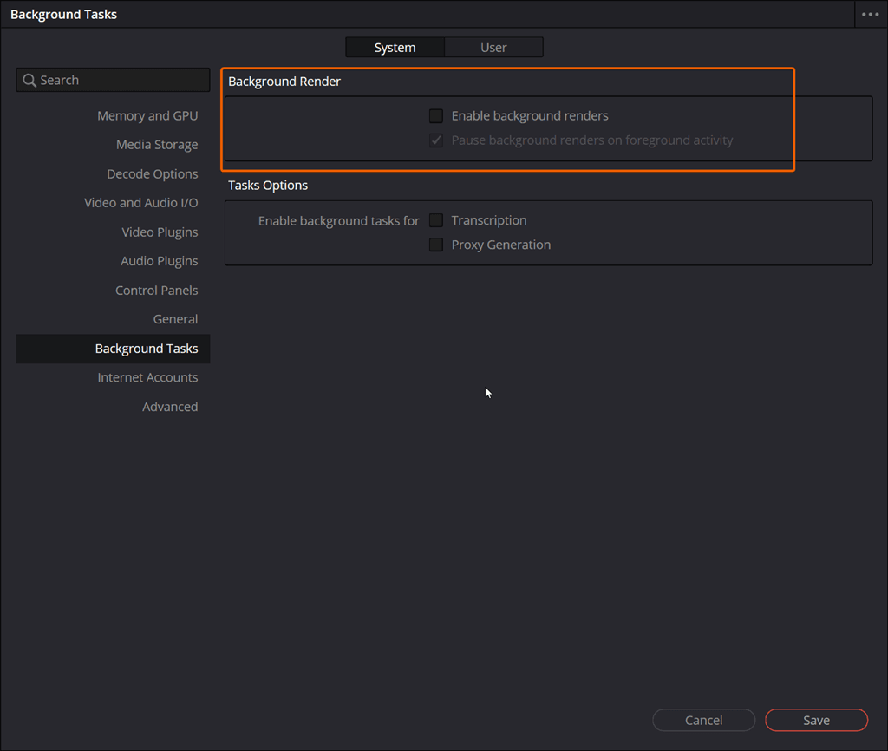Toggle pause background renders on foreground activity
888x751 pixels.
click(435, 140)
